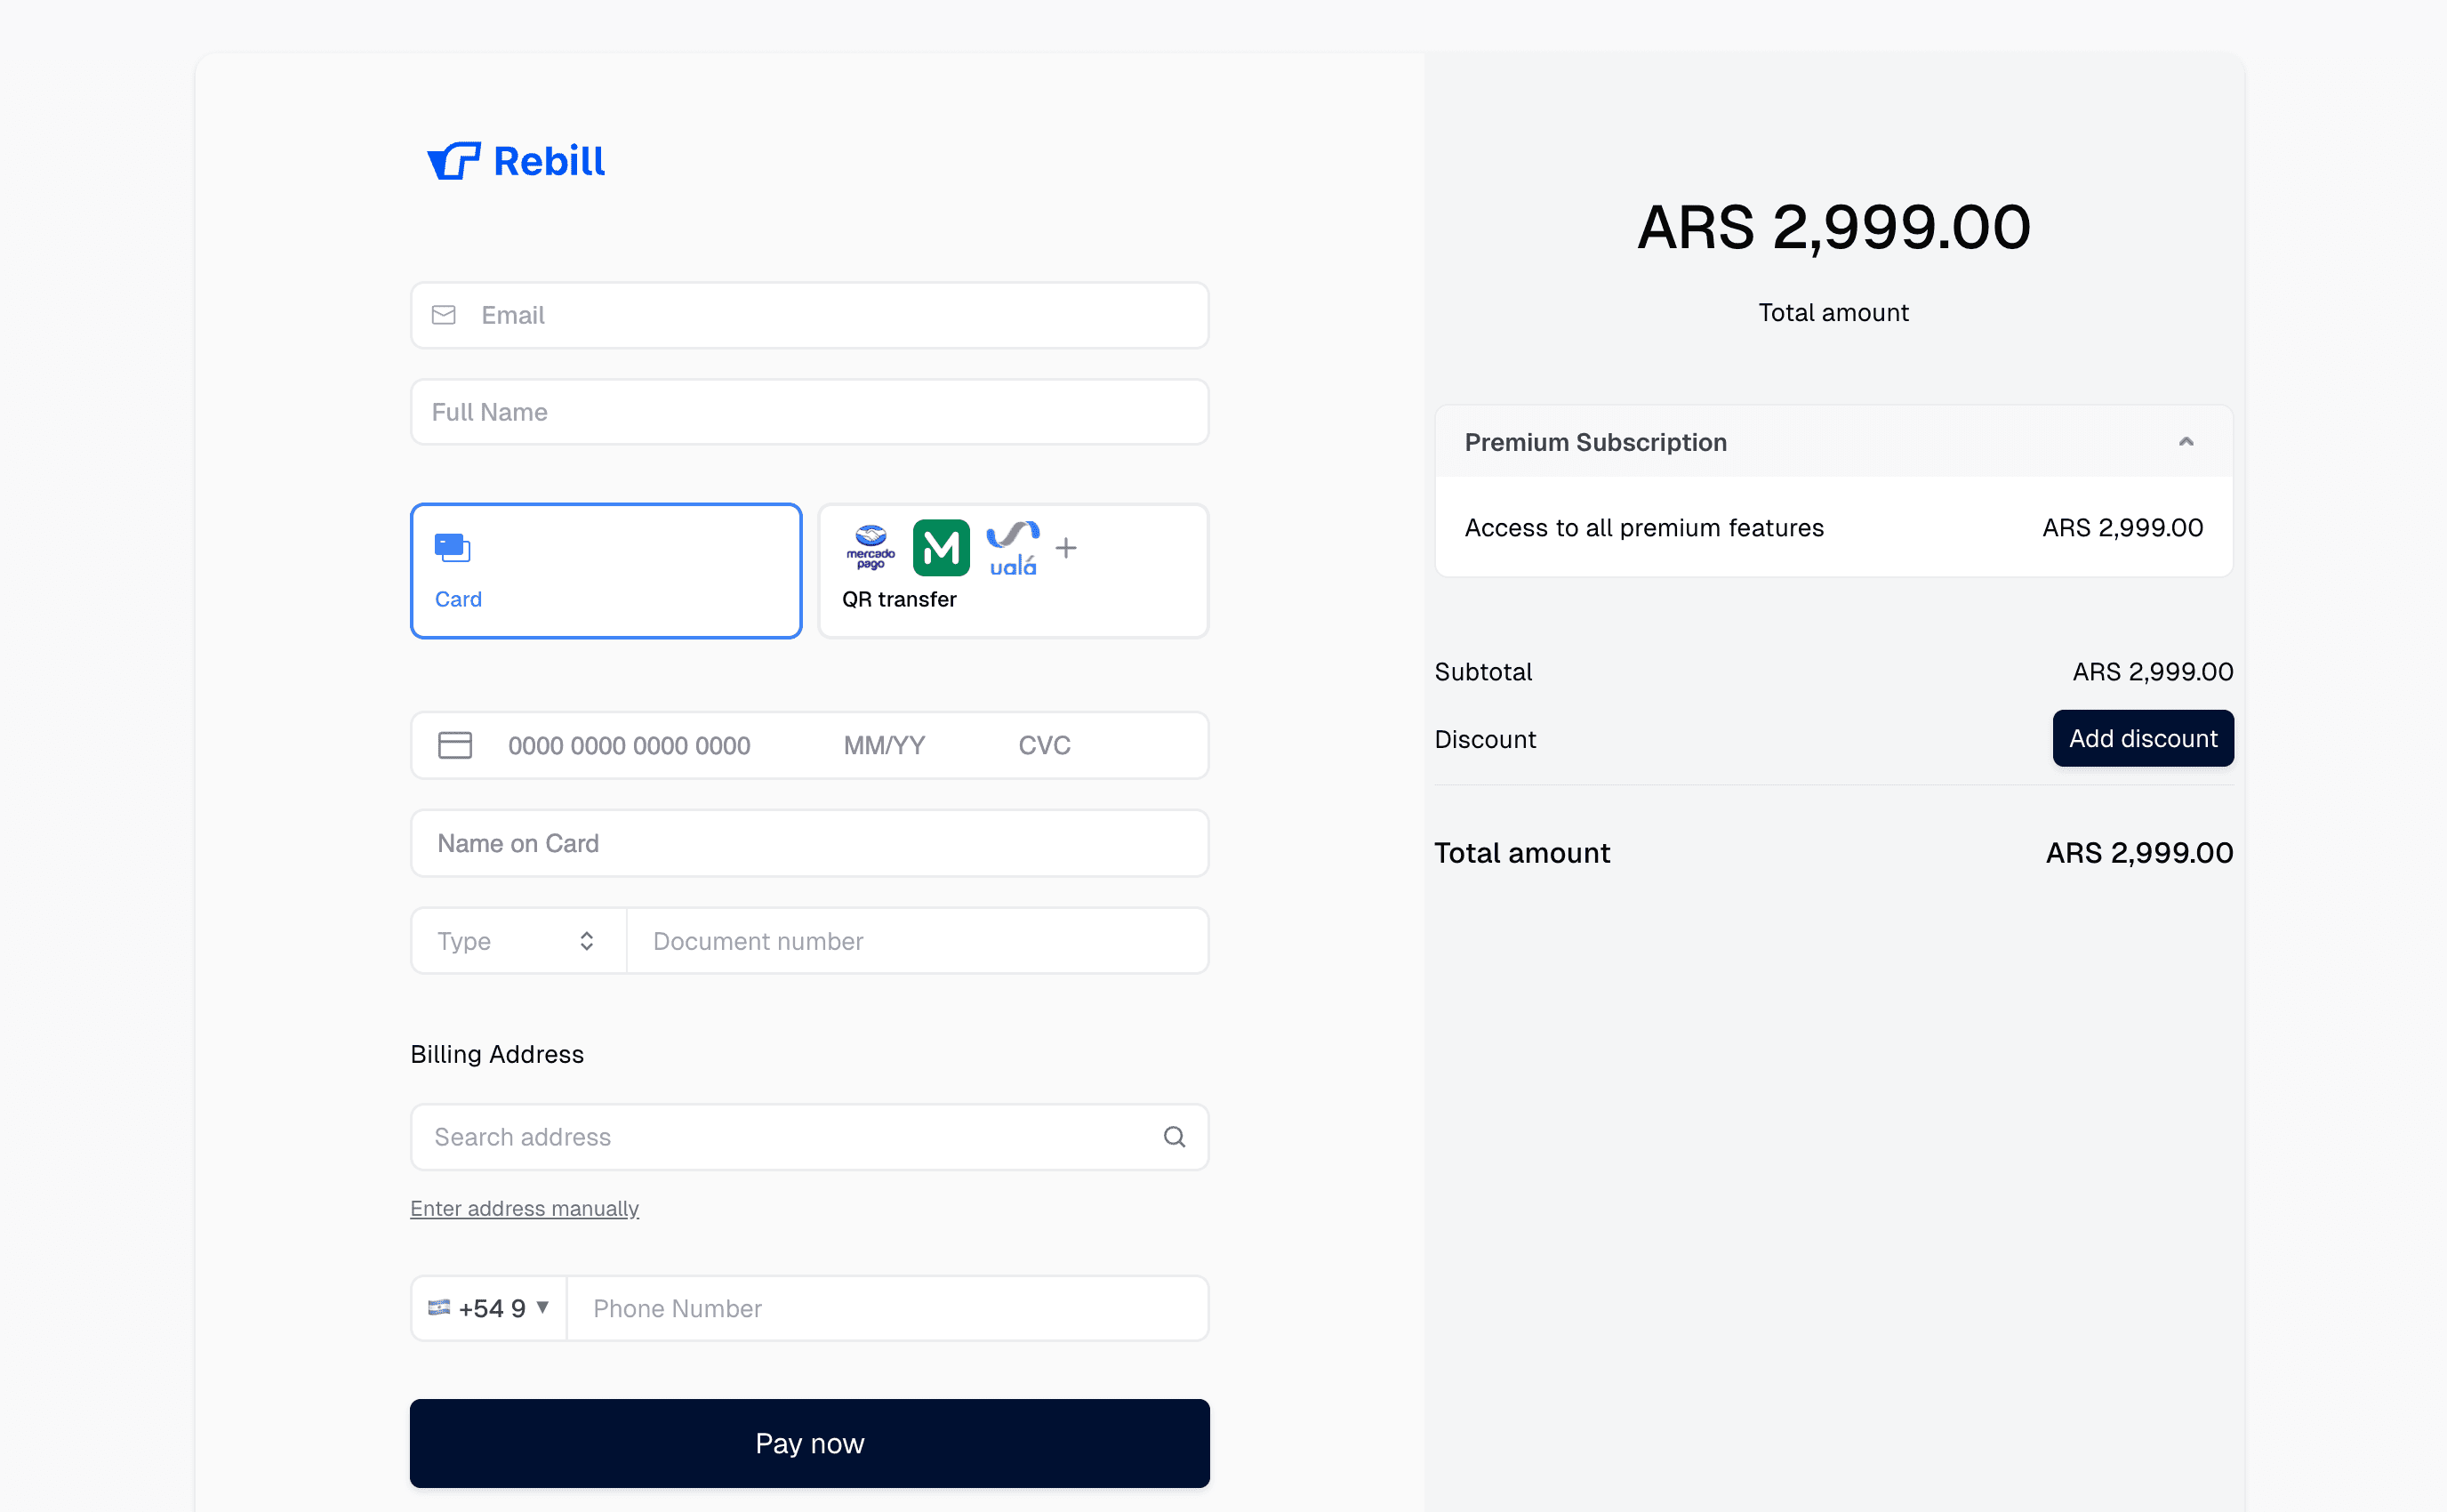Click the Pay now button

click(x=808, y=1443)
